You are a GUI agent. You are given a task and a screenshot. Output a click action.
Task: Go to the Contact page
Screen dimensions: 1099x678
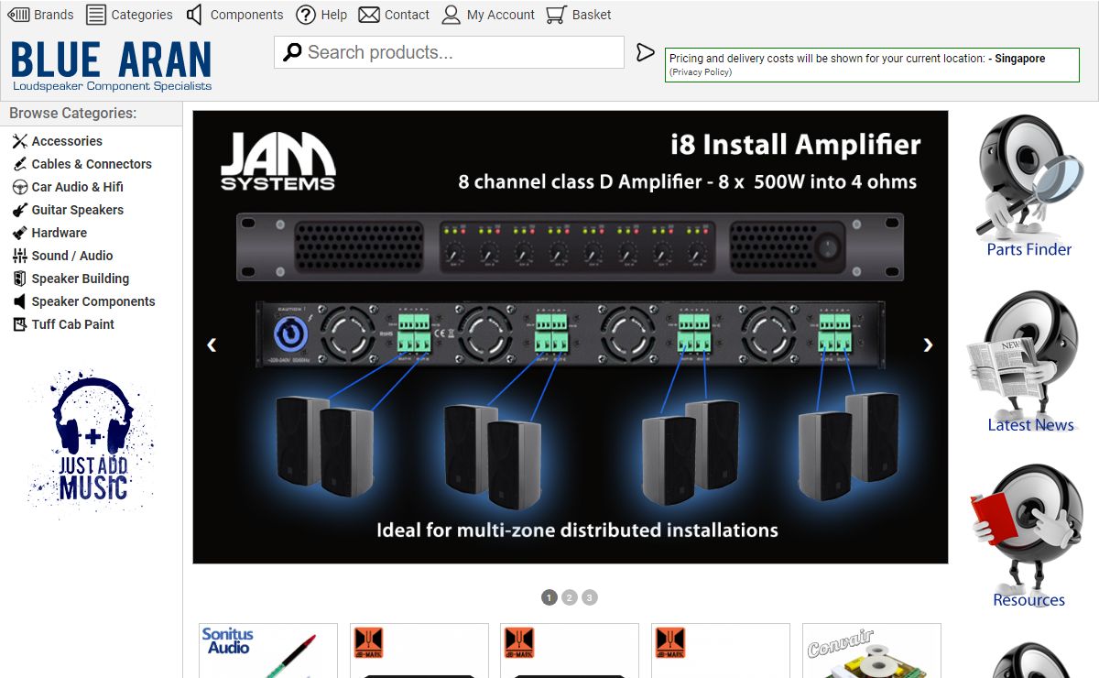tap(394, 15)
